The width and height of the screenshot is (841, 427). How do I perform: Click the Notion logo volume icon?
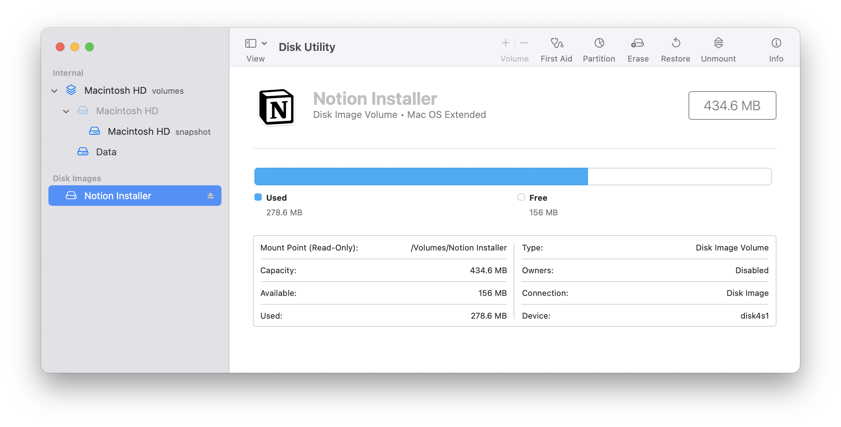point(276,107)
